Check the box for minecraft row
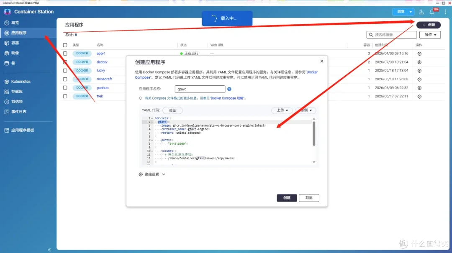 65,79
